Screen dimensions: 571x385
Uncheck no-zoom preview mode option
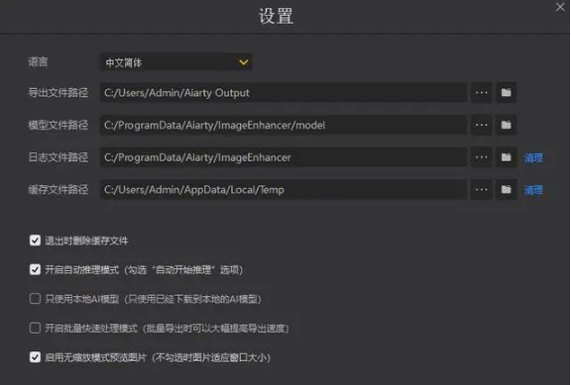[x=35, y=357]
